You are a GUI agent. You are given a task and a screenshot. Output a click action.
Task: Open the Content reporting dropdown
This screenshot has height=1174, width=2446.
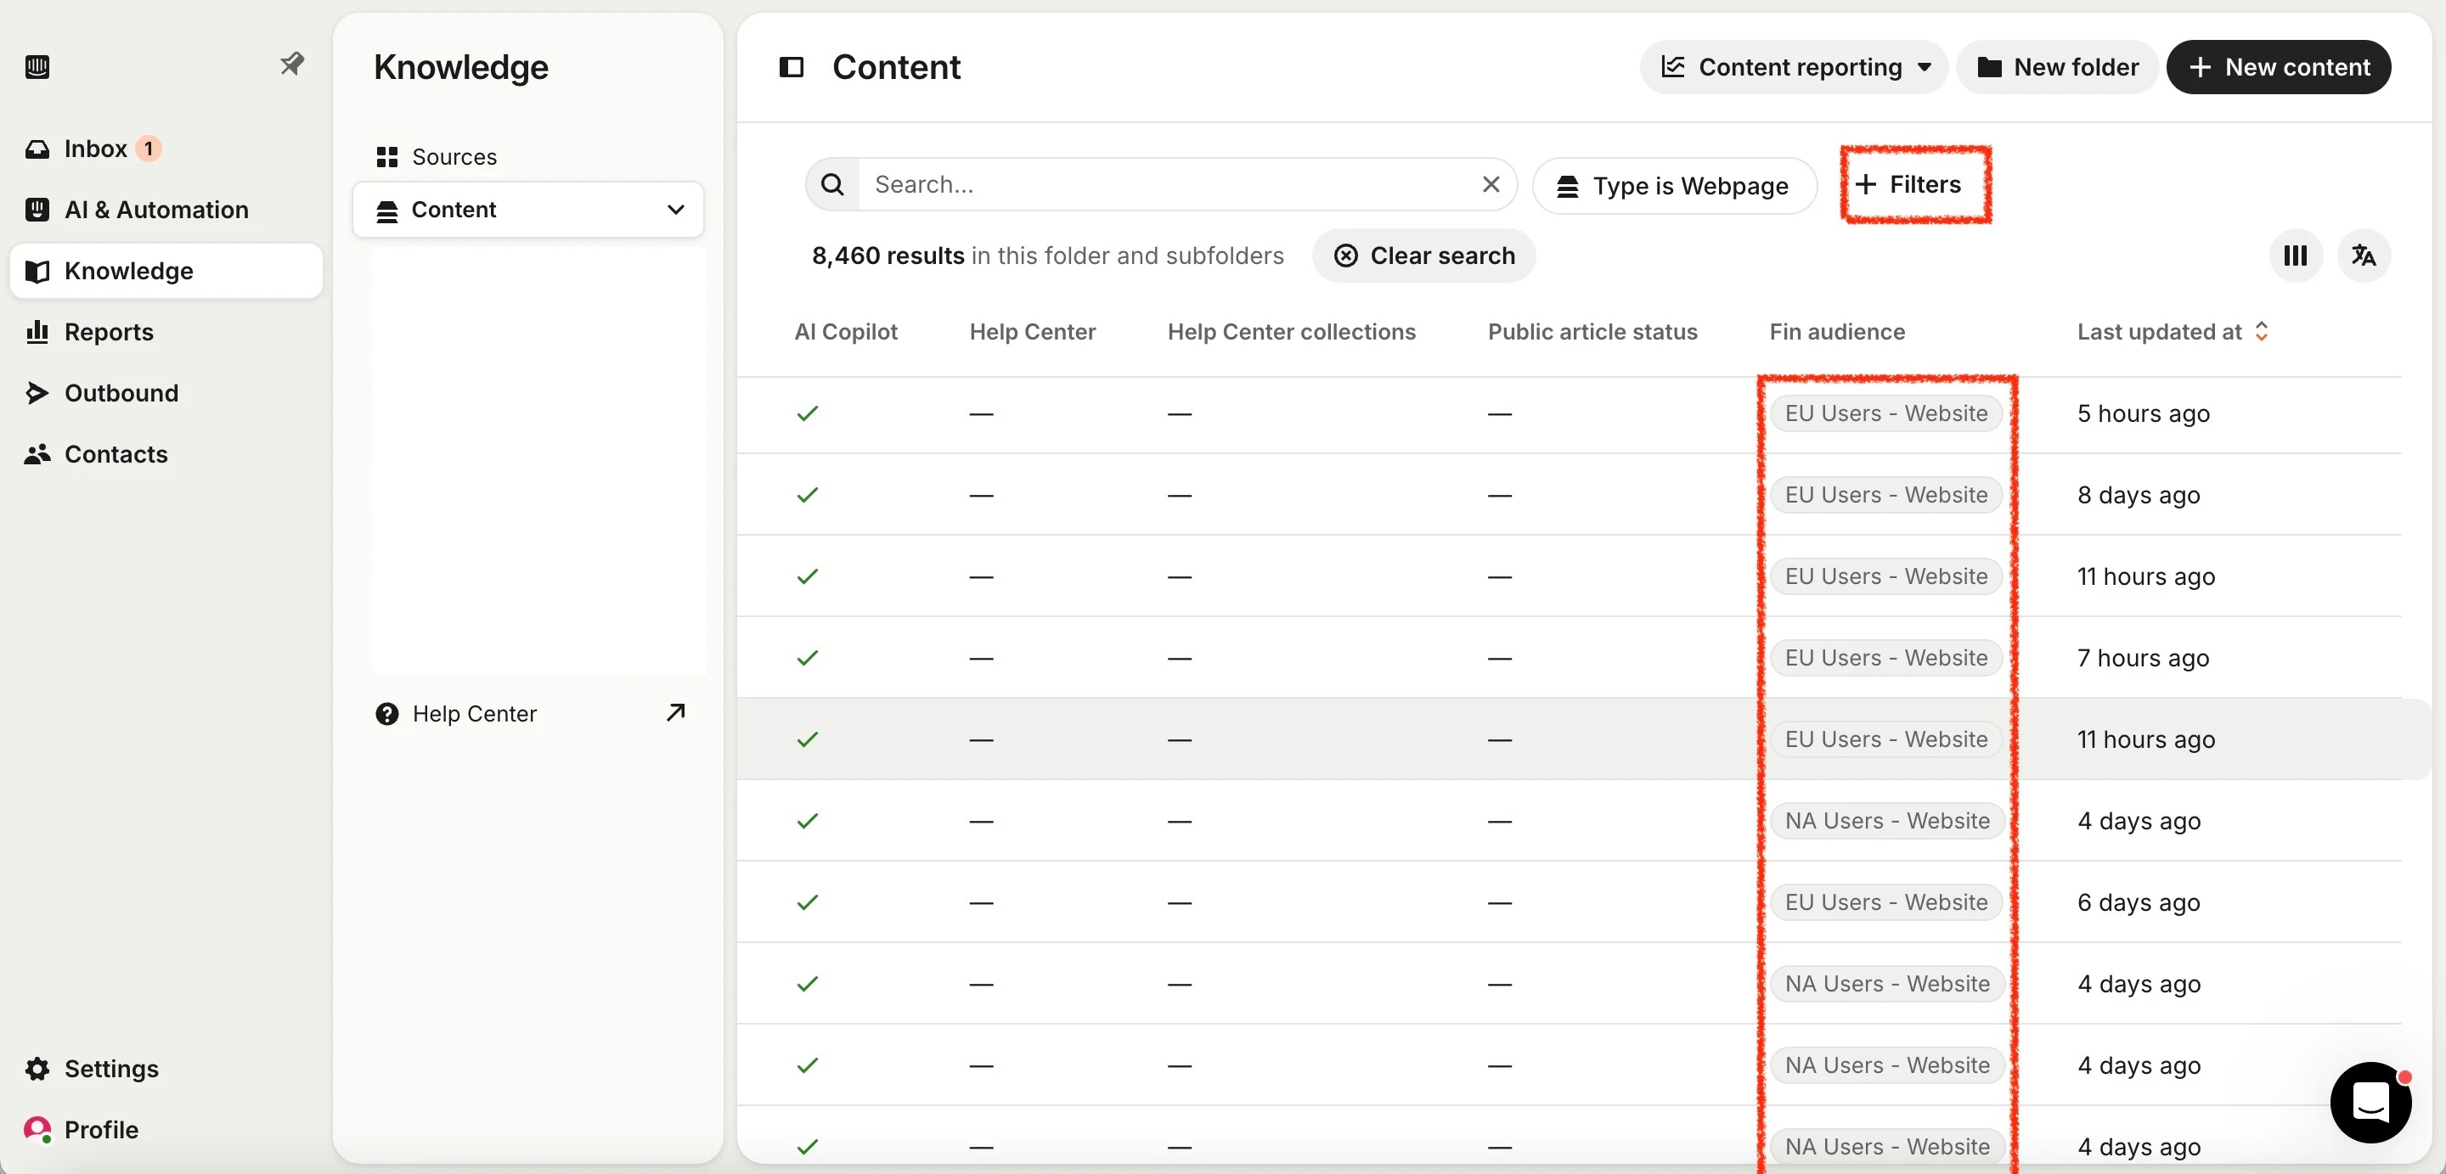tap(1794, 67)
